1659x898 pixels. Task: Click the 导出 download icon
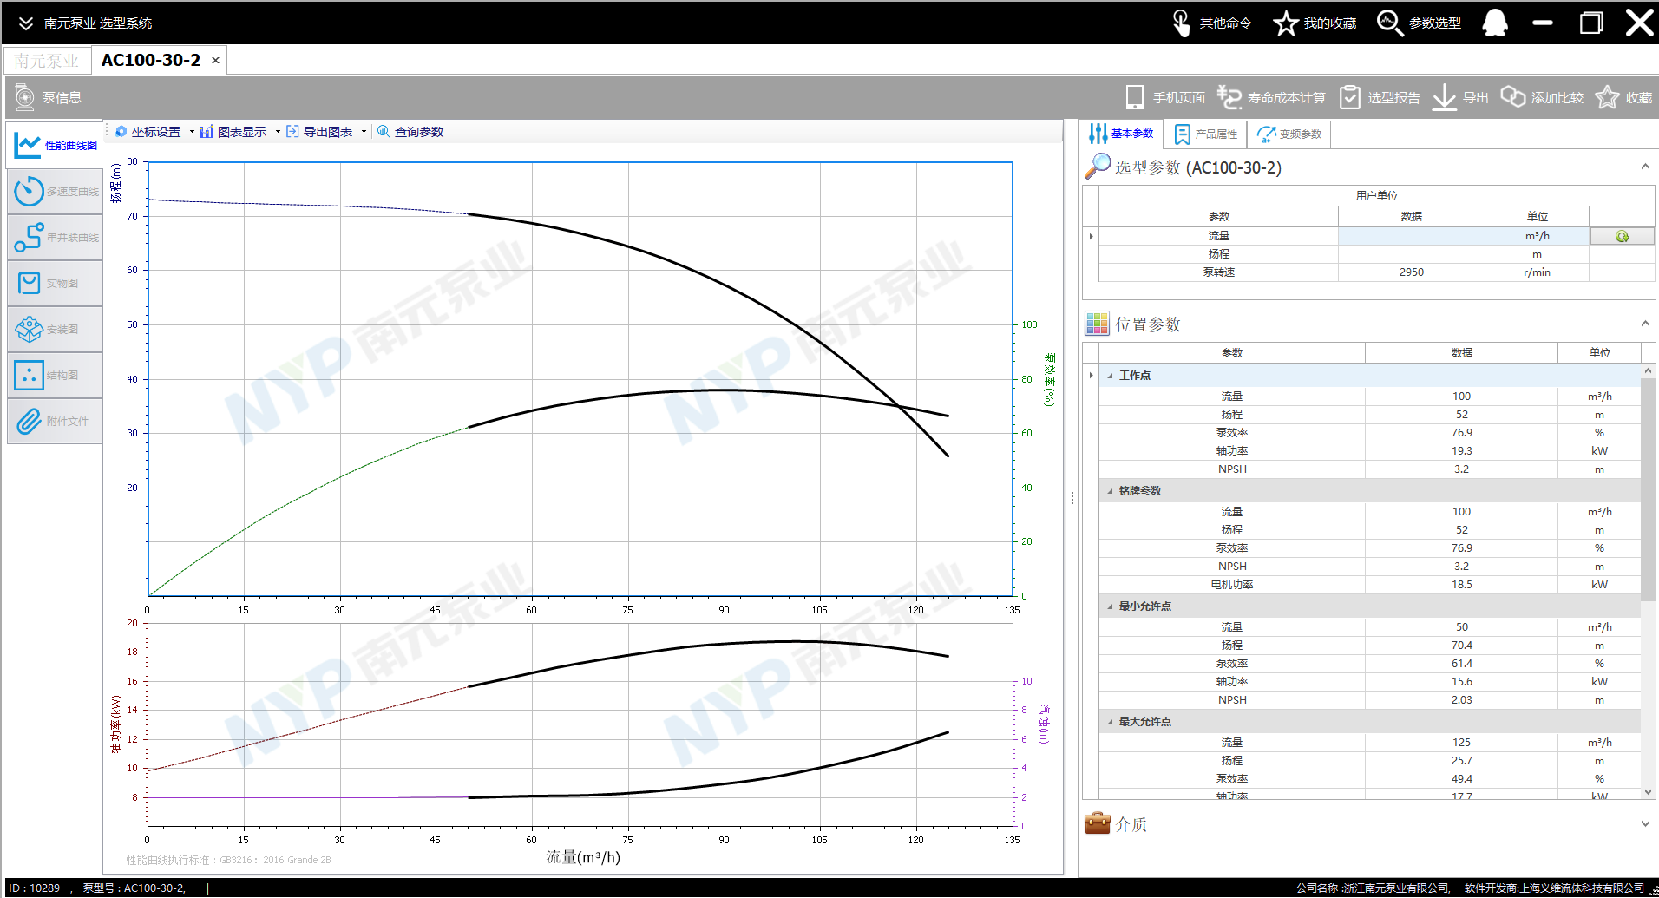click(1444, 97)
